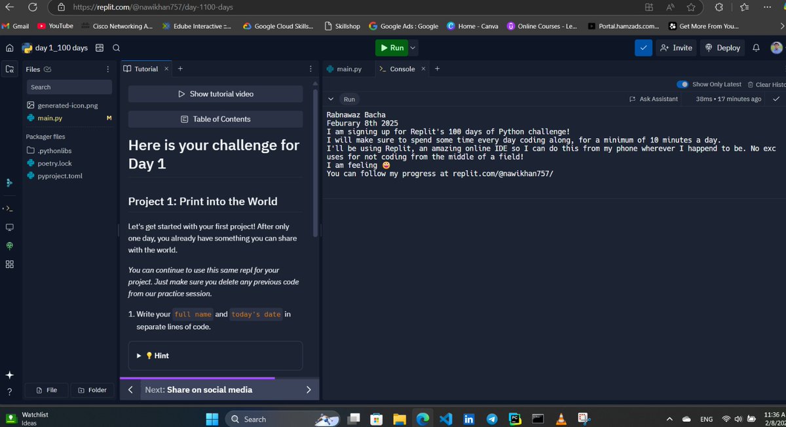Select generated-icon.png in file tree

(x=62, y=105)
